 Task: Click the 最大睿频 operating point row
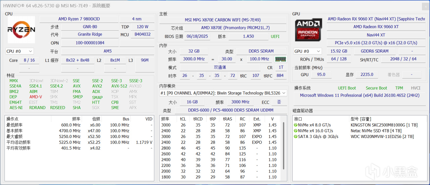[80, 137]
